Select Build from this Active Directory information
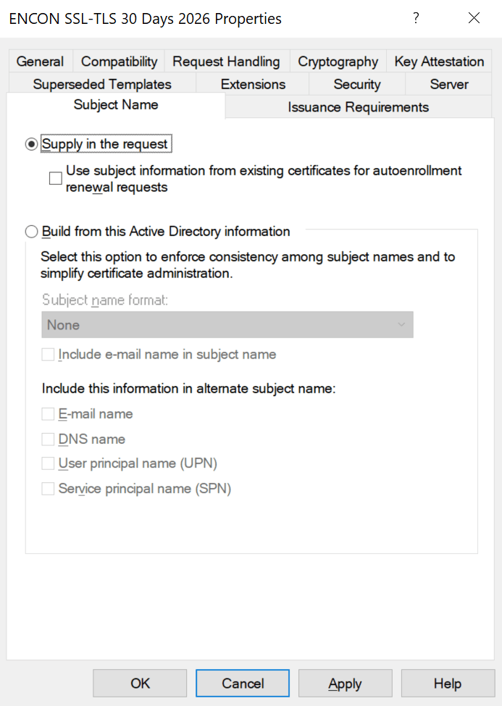The image size is (502, 706). coord(31,231)
